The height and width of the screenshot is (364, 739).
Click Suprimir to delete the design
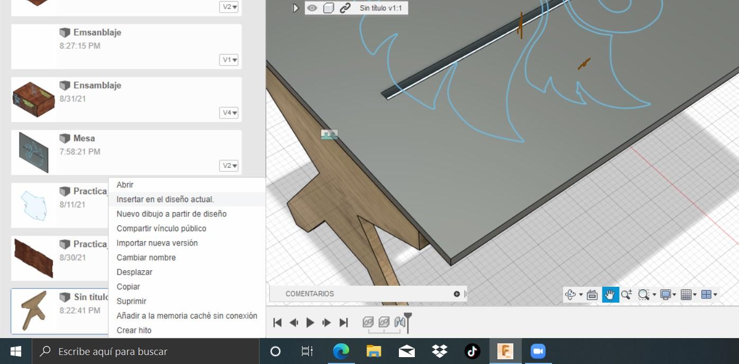click(x=131, y=301)
